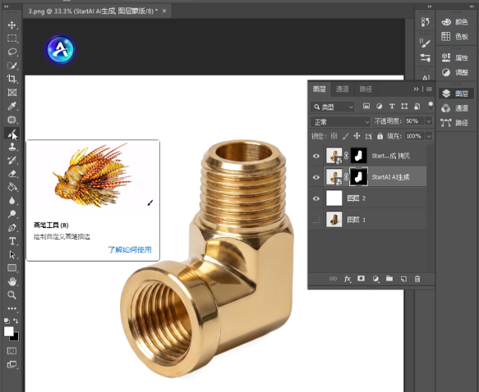479x392 pixels.
Task: Open the Edit Toolbar three-dots menu
Action: click(x=12, y=308)
